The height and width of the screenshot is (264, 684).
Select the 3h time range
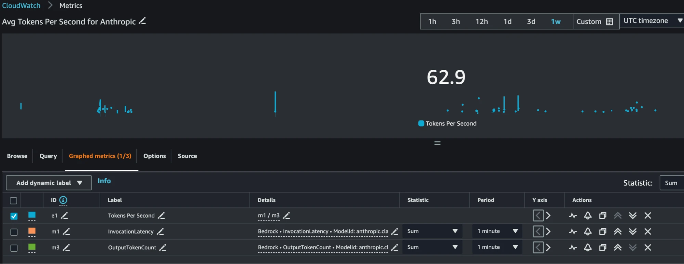pyautogui.click(x=456, y=22)
